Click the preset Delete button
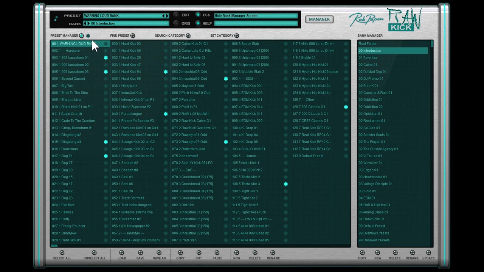The height and width of the screenshot is (272, 484). 255,253
